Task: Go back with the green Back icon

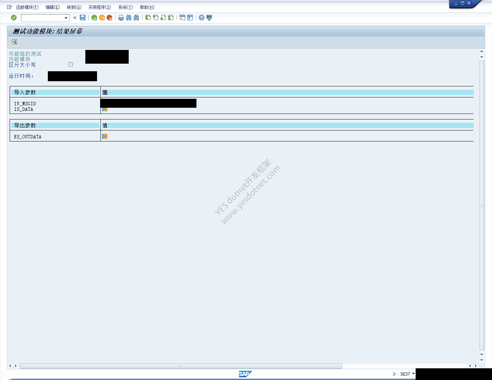Action: [94, 18]
